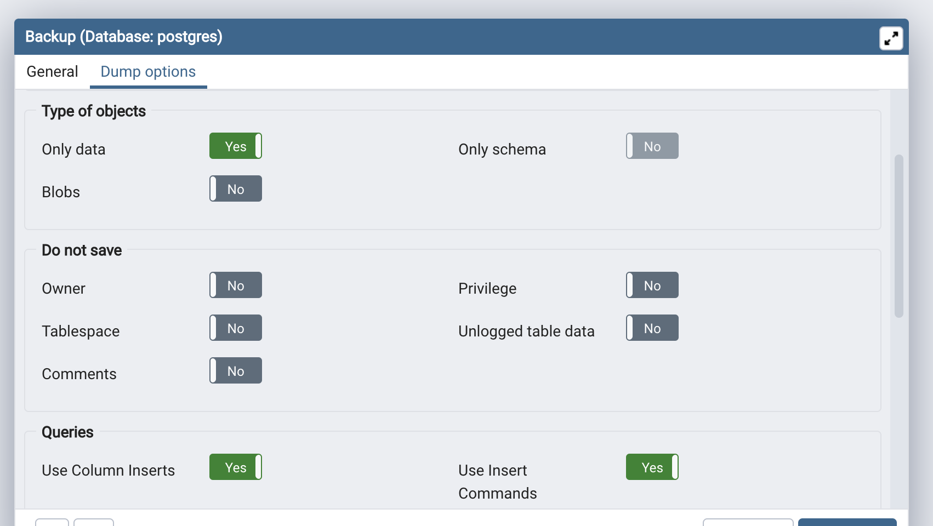Image resolution: width=933 pixels, height=526 pixels.
Task: Click the Queries section heading
Action: (67, 432)
